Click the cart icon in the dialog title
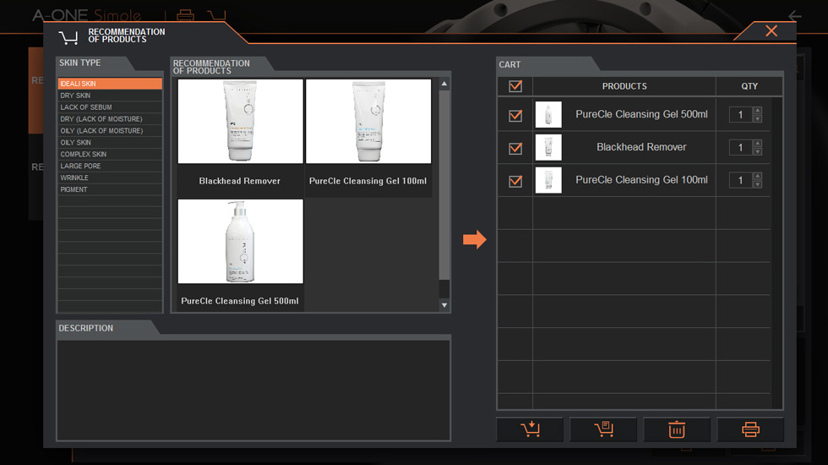828x465 pixels. pyautogui.click(x=68, y=37)
